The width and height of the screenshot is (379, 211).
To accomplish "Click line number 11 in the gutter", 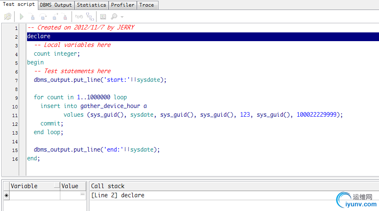I will [x=15, y=115].
